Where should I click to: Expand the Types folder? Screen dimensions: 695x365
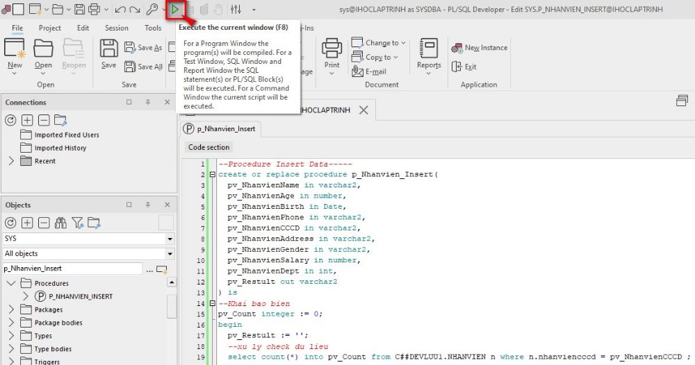coord(11,336)
